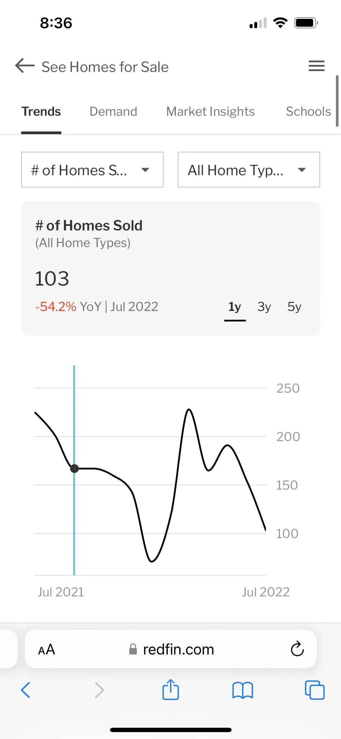Open the hamburger menu icon
Image resolution: width=341 pixels, height=739 pixels.
(x=316, y=66)
